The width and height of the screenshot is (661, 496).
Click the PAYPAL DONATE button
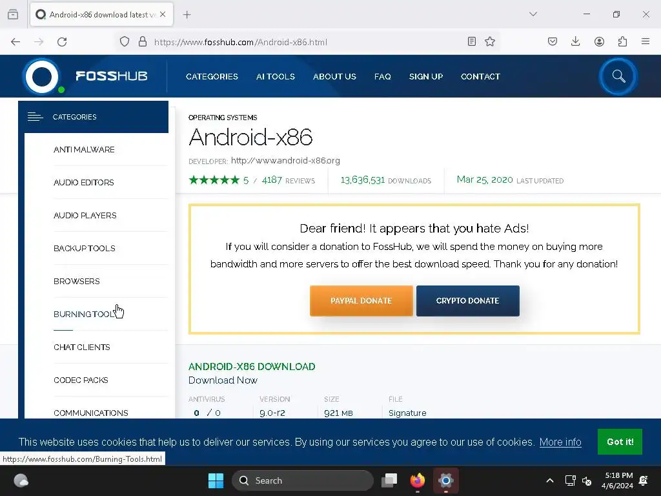pos(361,301)
